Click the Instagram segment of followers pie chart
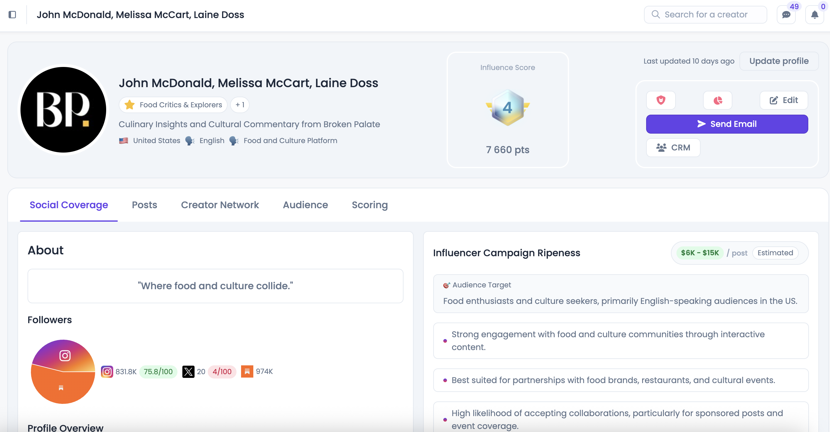This screenshot has height=432, width=830. 65,355
